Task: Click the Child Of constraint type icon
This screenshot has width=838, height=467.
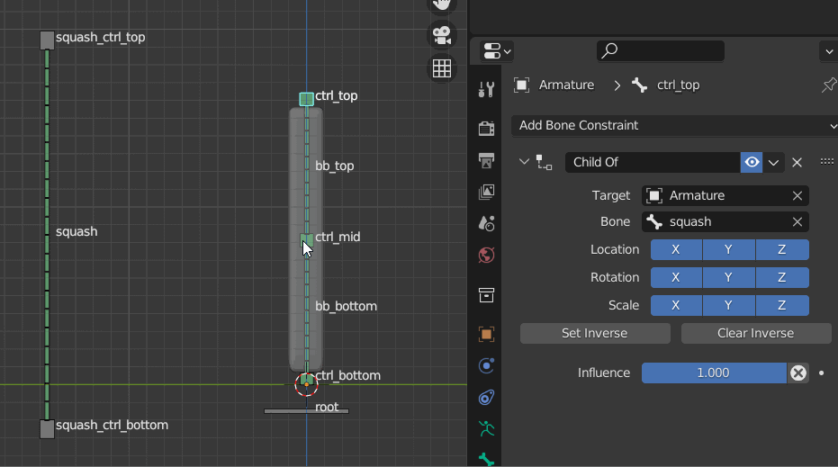Action: click(x=544, y=163)
